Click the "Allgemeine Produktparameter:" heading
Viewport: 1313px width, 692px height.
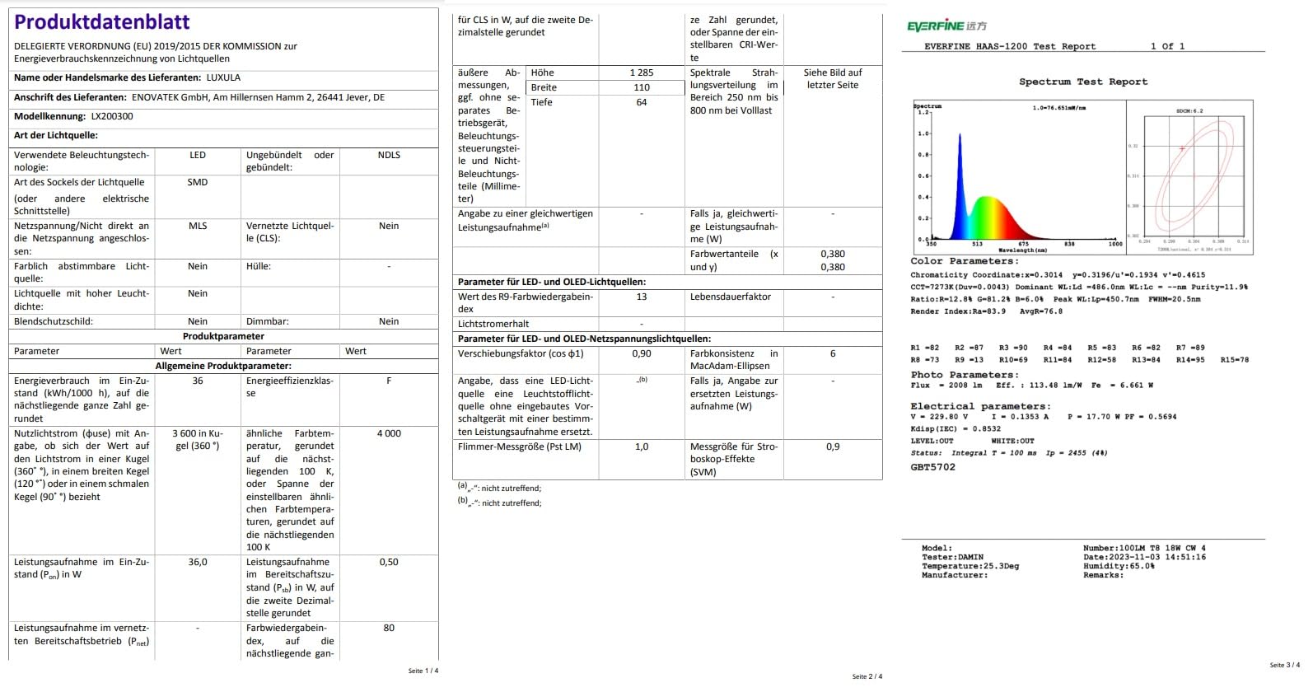223,366
